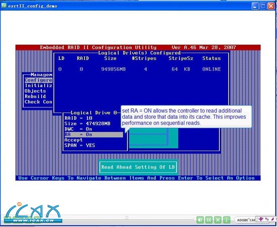Click the Chinese IME language indicator
Viewport: 277px width, 227px height.
click(x=261, y=219)
